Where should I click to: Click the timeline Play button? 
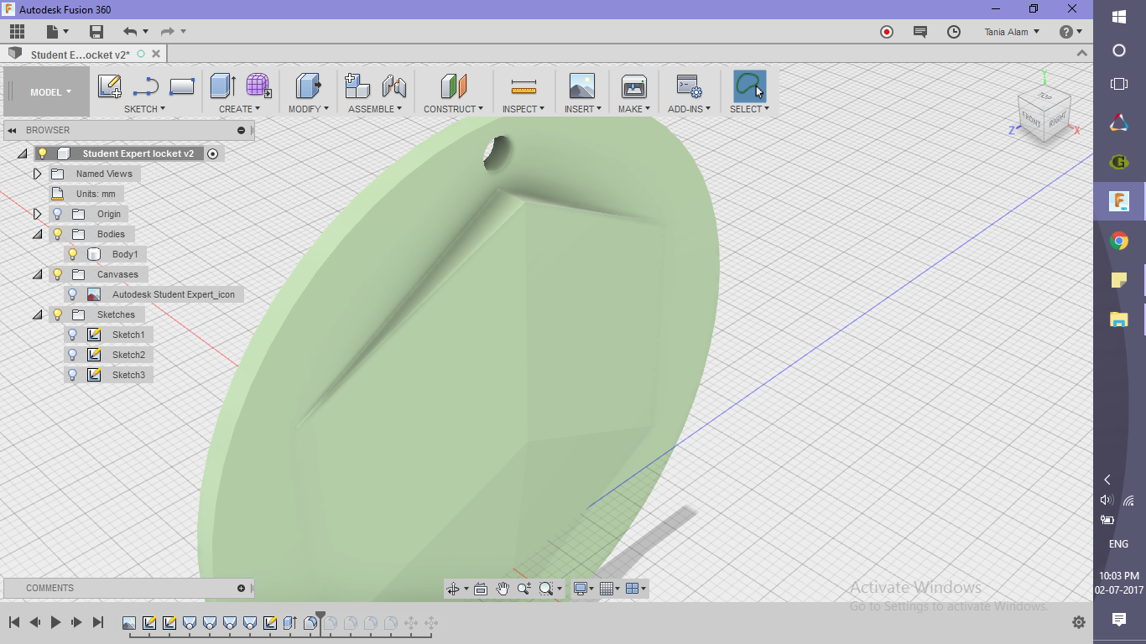pyautogui.click(x=55, y=622)
